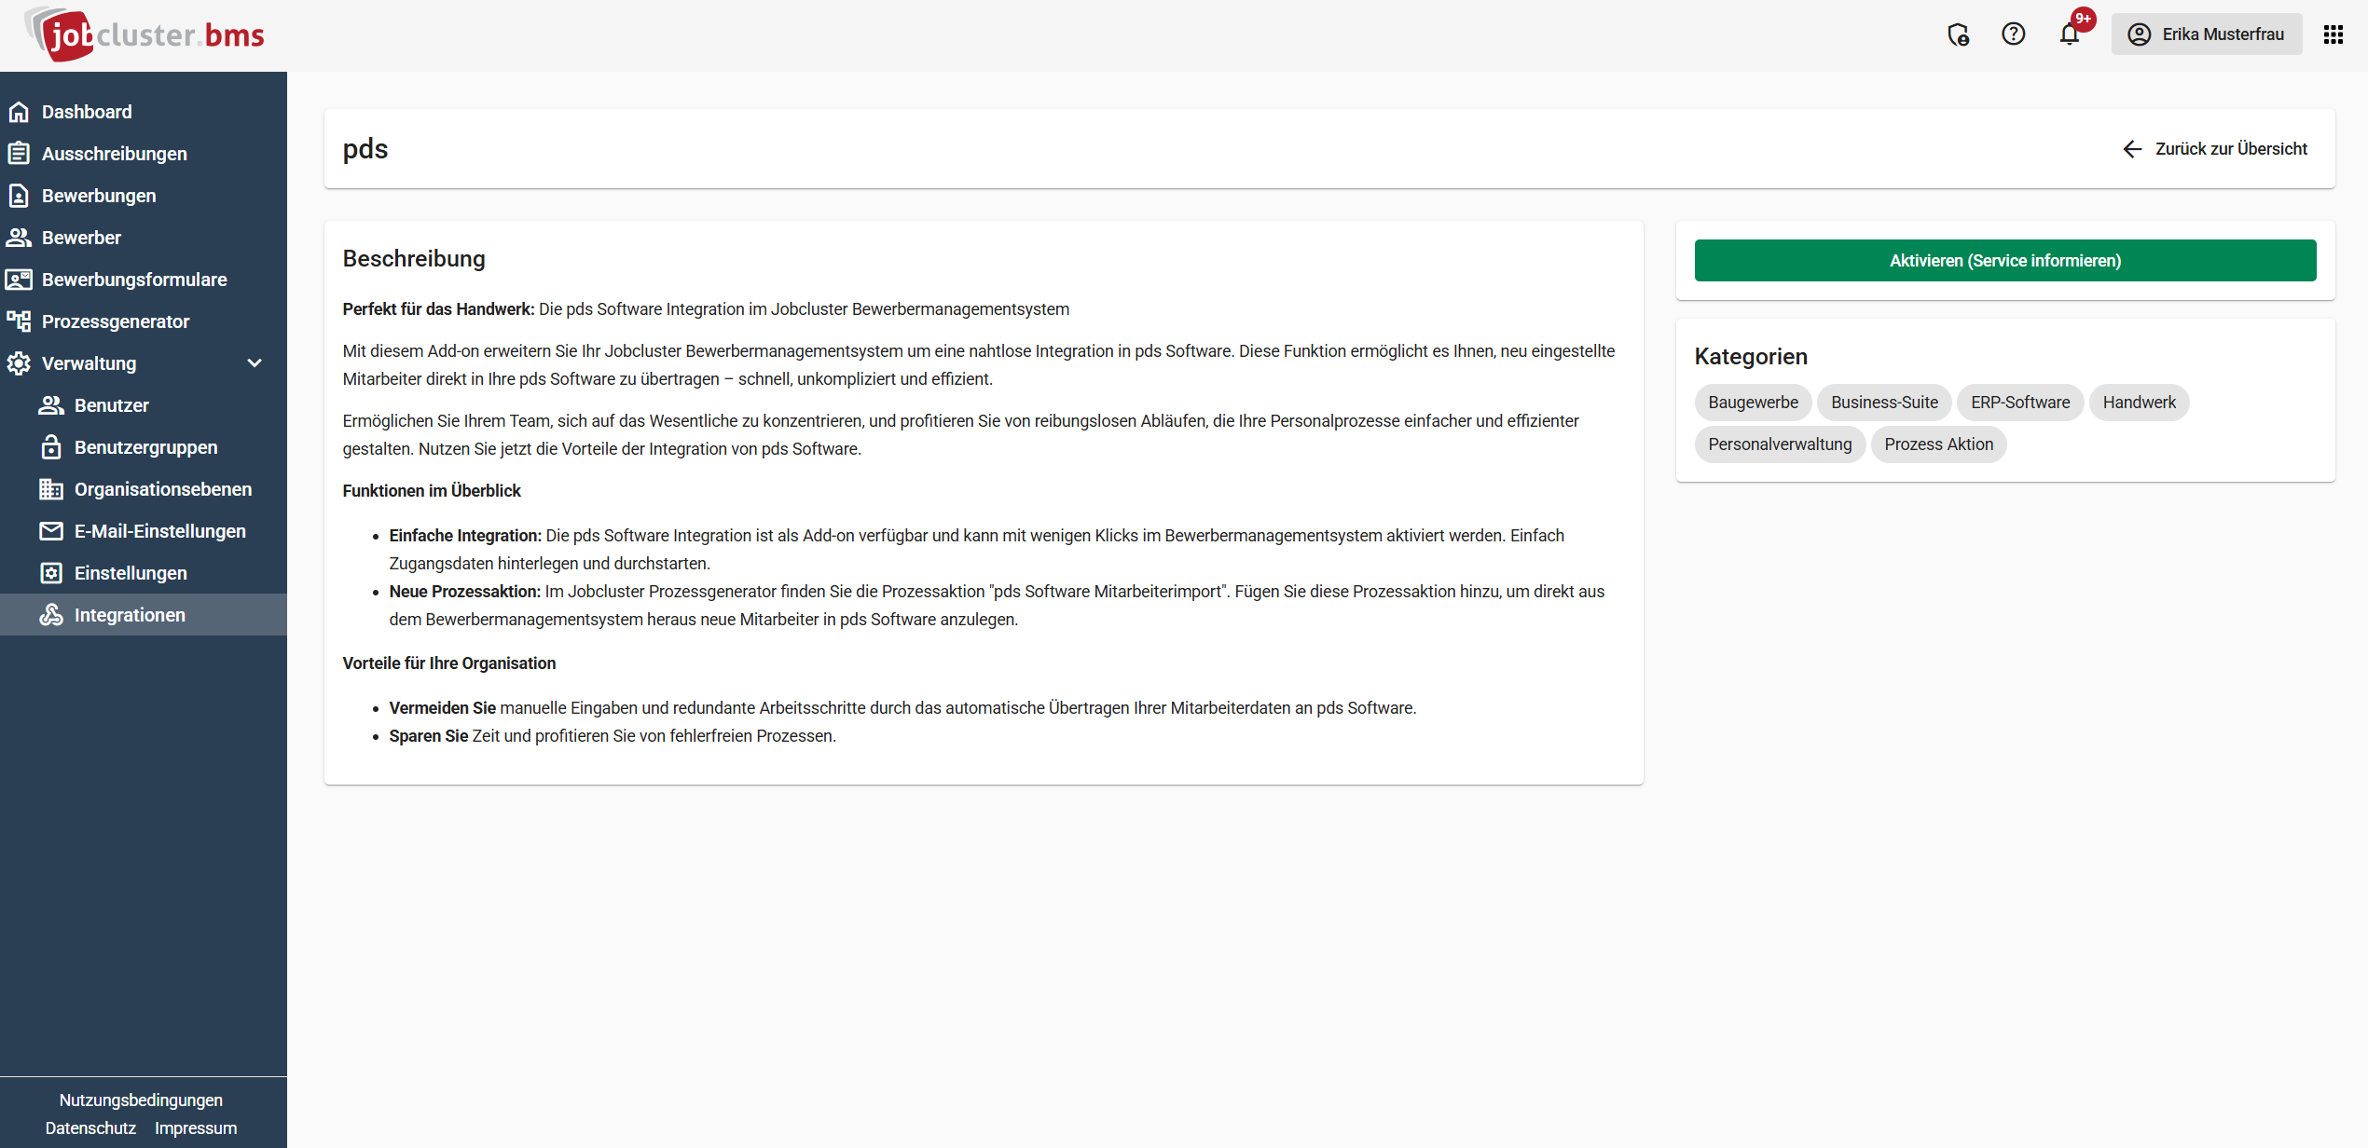
Task: Open the shield privacy icon in header
Action: [x=1958, y=34]
